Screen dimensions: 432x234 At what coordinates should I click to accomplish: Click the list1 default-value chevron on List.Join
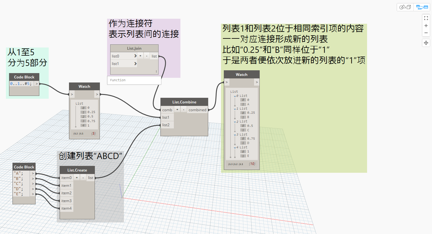[x=135, y=64]
